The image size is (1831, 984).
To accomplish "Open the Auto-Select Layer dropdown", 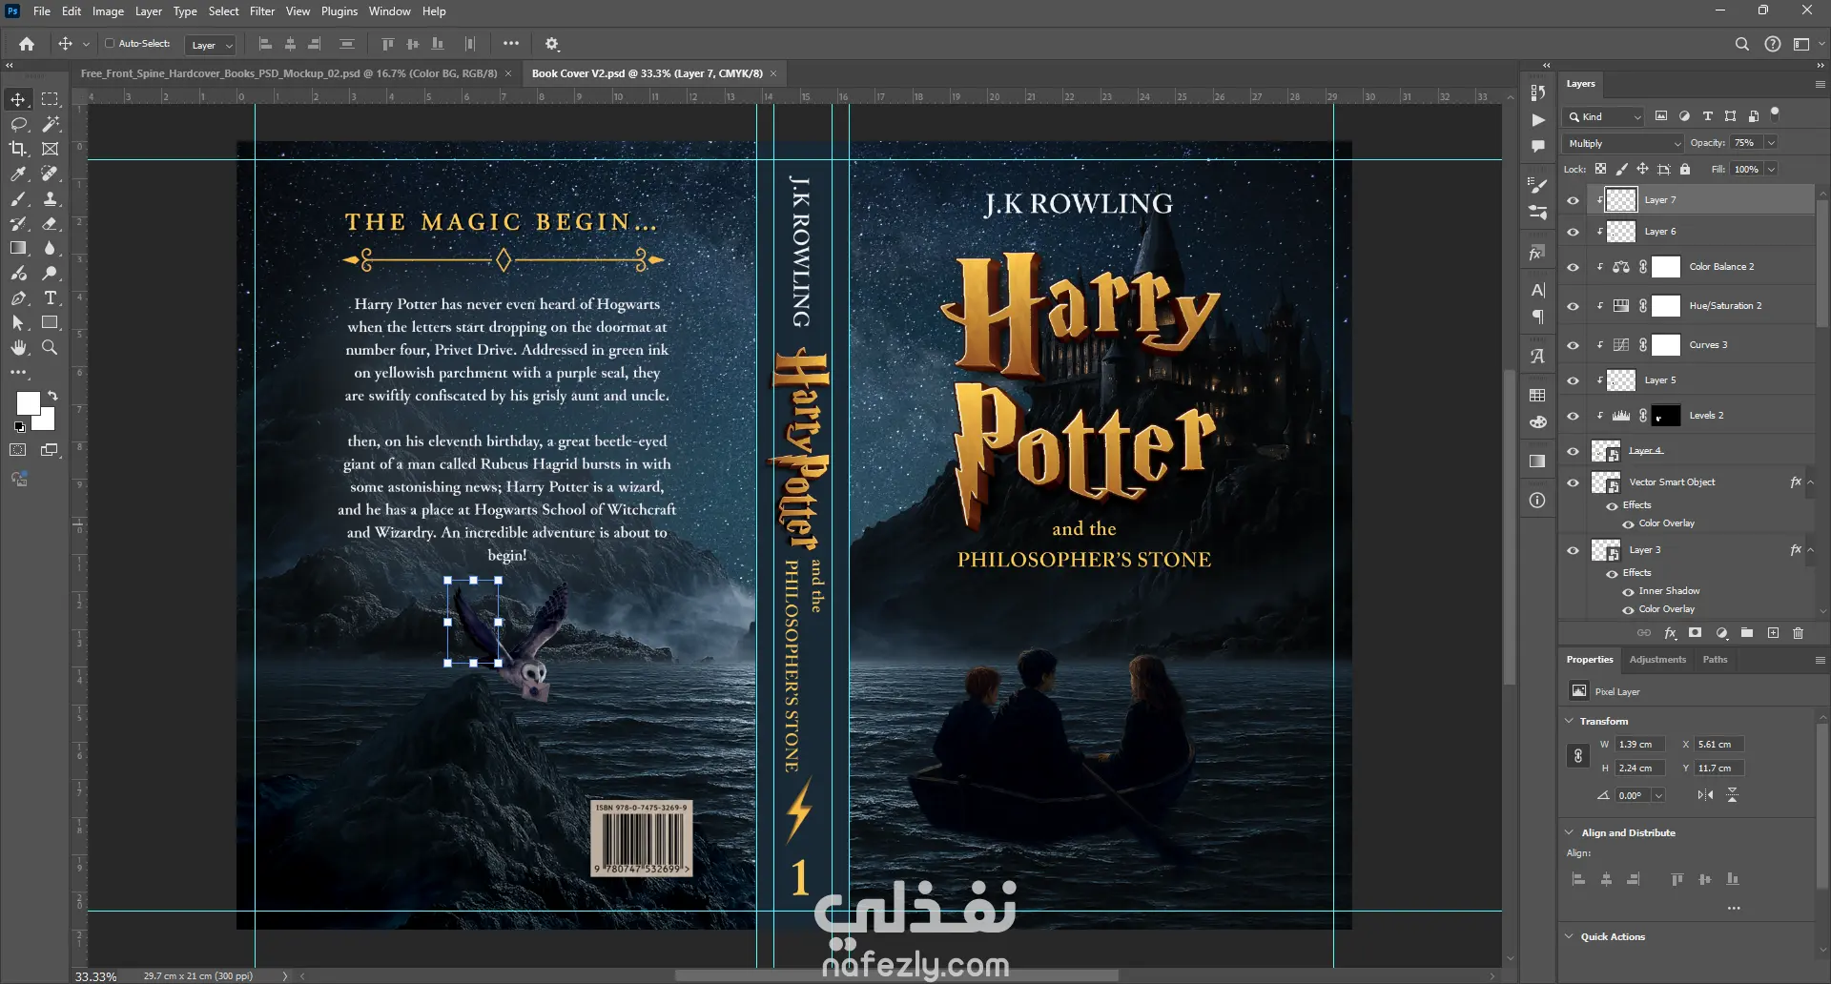I will (212, 45).
